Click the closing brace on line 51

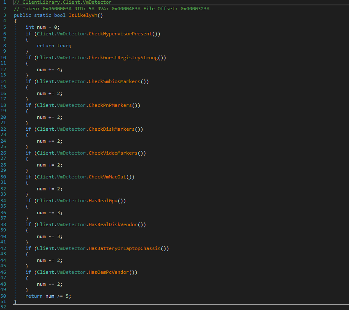click(15, 302)
